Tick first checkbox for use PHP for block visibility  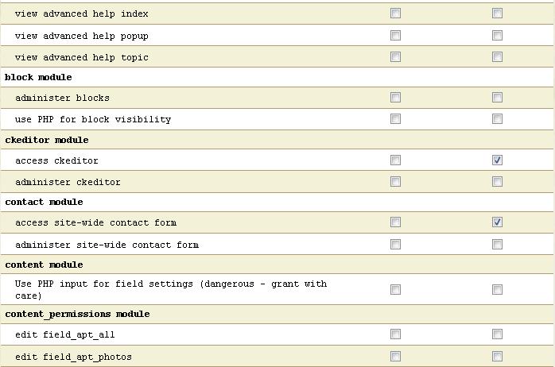coord(395,119)
